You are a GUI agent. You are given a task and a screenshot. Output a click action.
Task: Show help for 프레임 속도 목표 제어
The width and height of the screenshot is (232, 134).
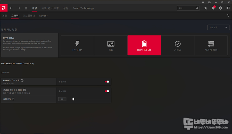[24, 90]
